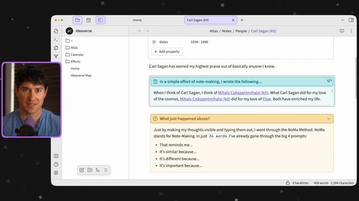Click the 408 words status count
This screenshot has height=201, width=359.
click(x=321, y=183)
